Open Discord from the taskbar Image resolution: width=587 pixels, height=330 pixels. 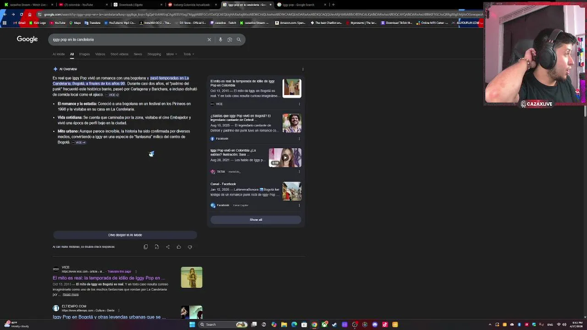coord(375,324)
